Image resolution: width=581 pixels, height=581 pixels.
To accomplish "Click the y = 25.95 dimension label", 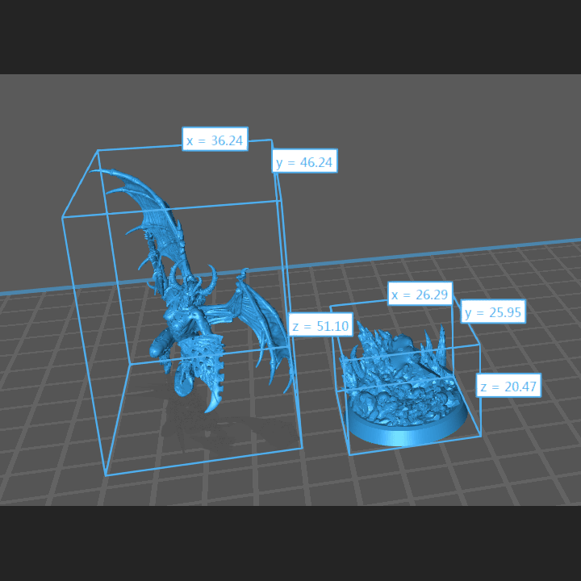I will 493,311.
